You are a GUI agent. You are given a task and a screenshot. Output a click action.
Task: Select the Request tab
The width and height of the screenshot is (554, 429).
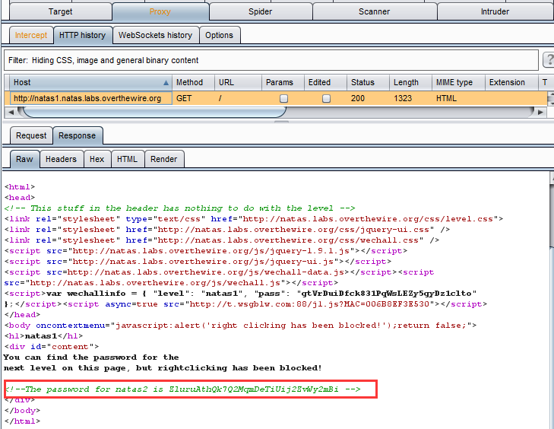tap(31, 135)
